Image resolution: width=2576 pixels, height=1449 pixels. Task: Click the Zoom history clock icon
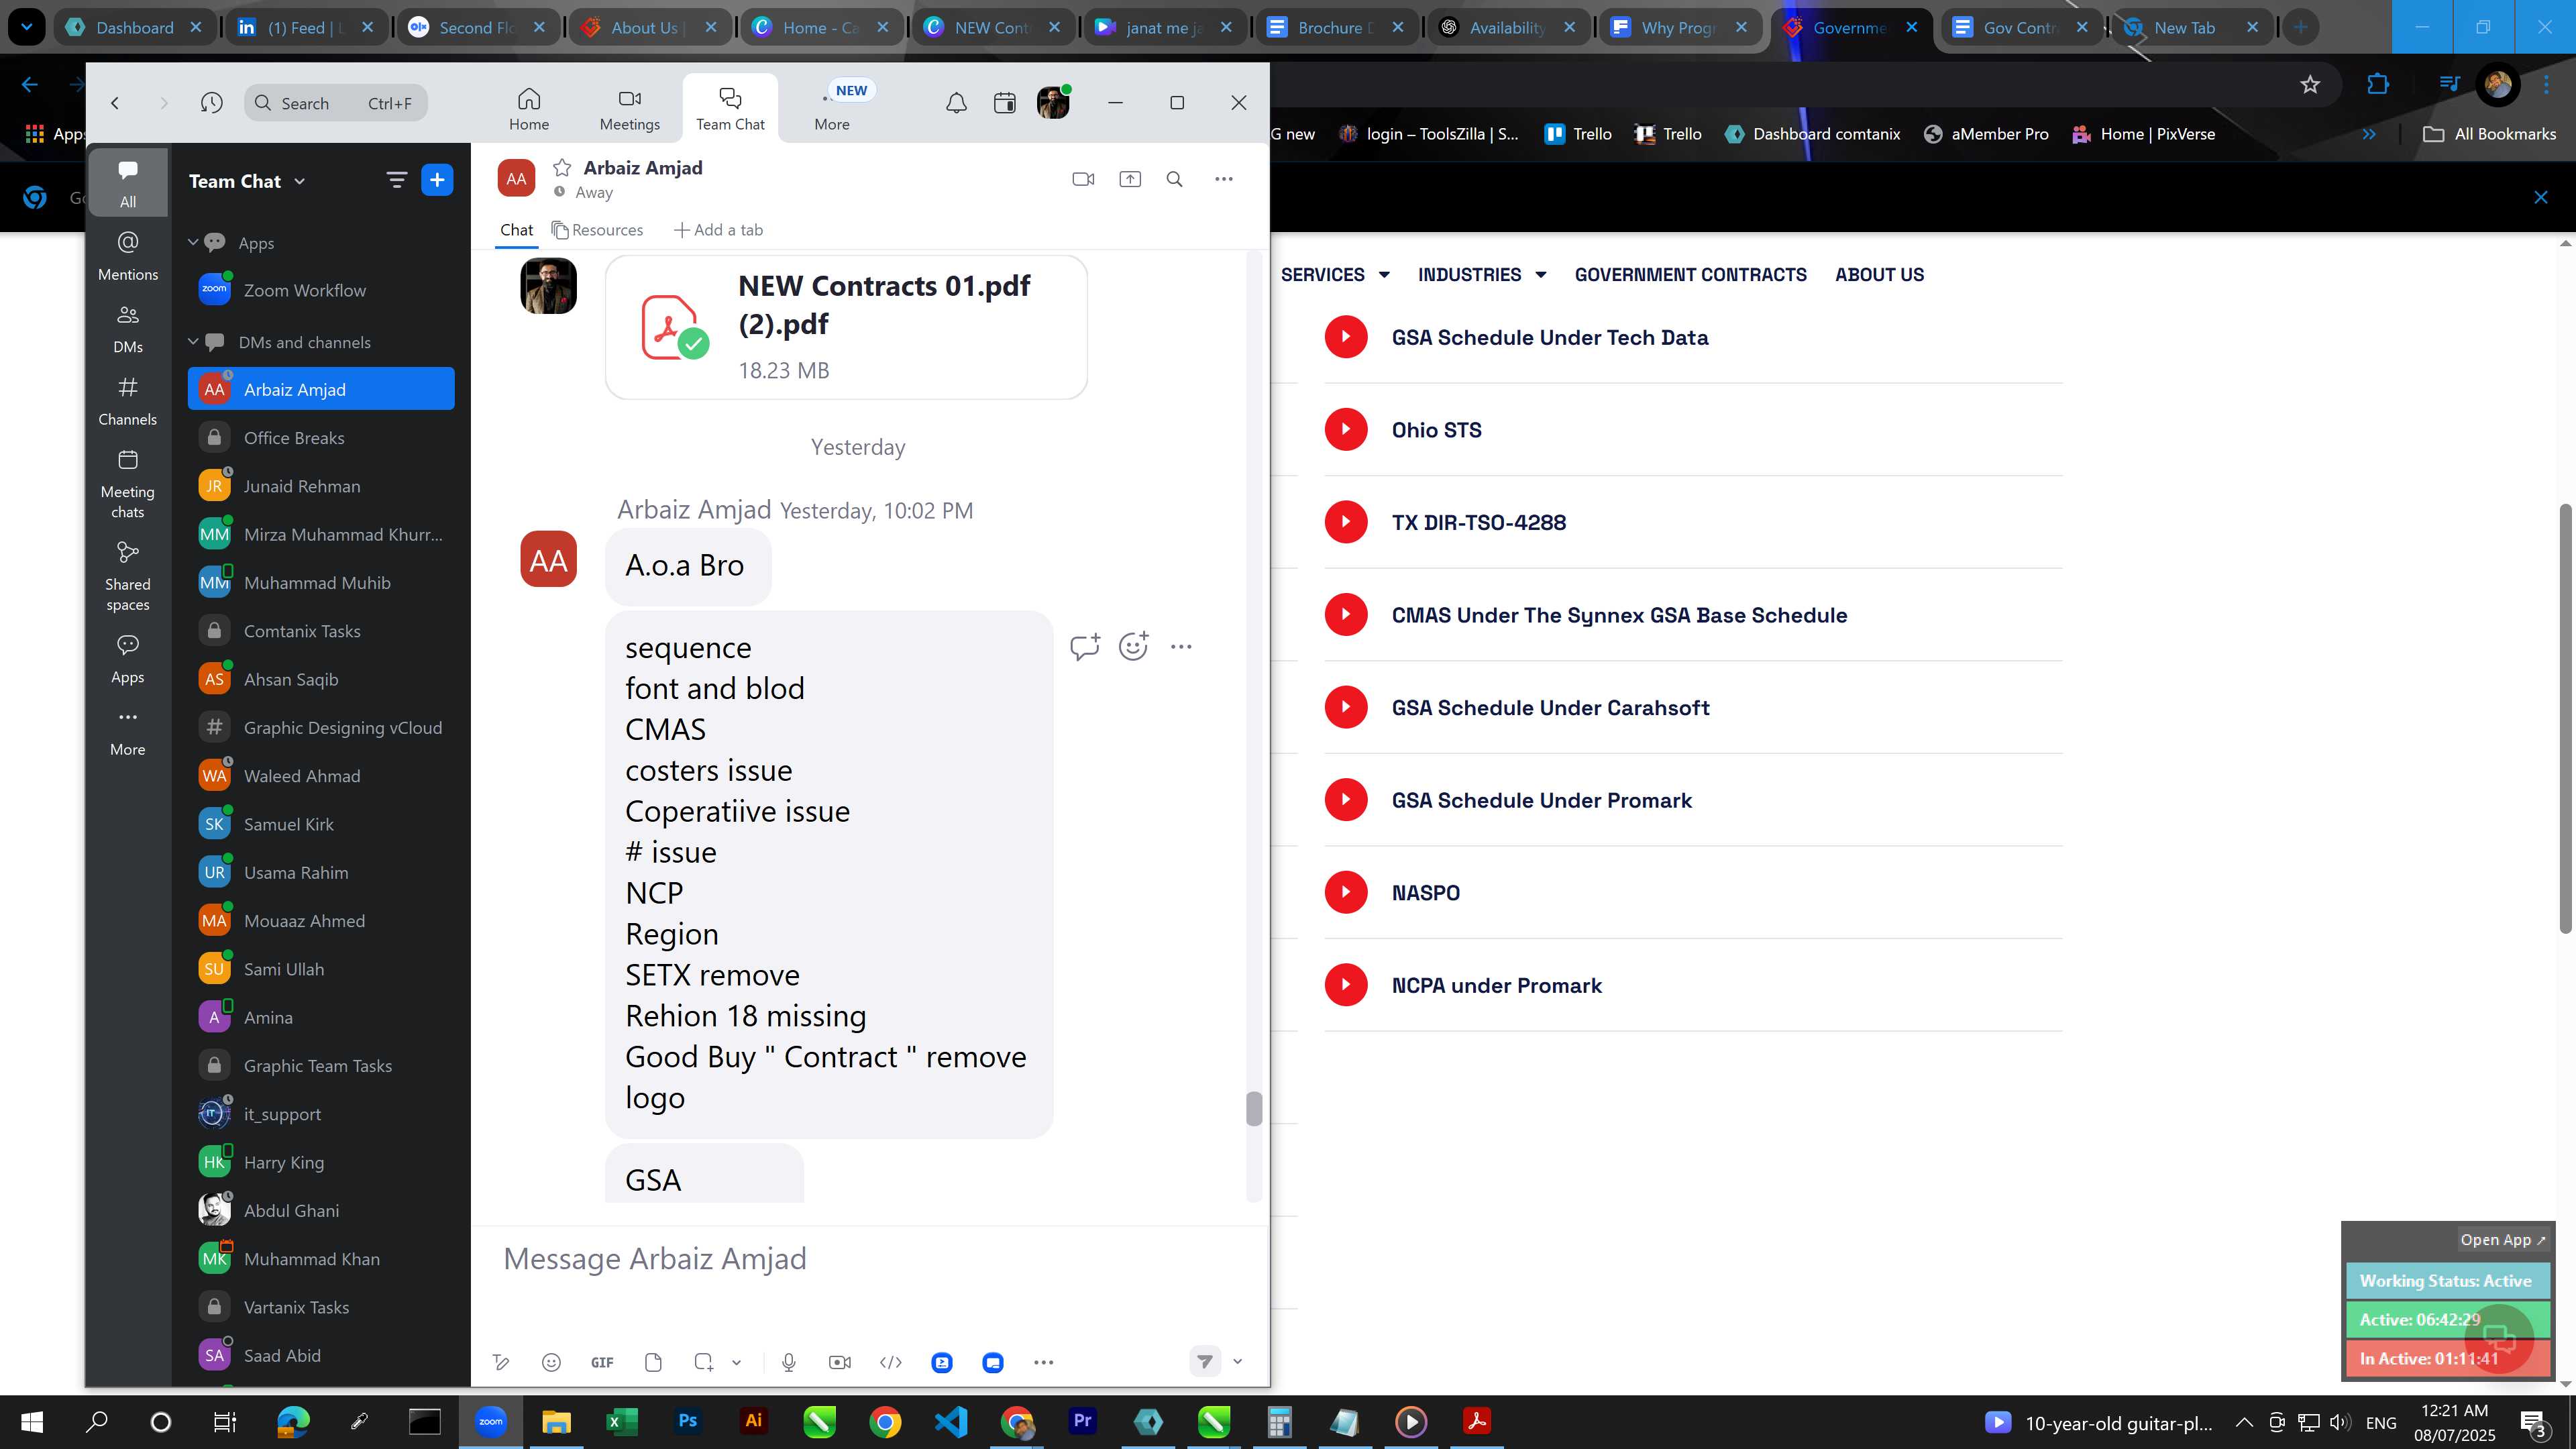211,103
